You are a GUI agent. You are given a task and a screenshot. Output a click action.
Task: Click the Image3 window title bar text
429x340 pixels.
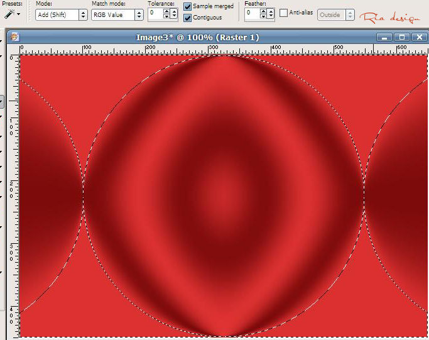197,37
